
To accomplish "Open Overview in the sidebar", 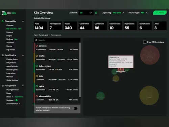I will coord(10,25).
